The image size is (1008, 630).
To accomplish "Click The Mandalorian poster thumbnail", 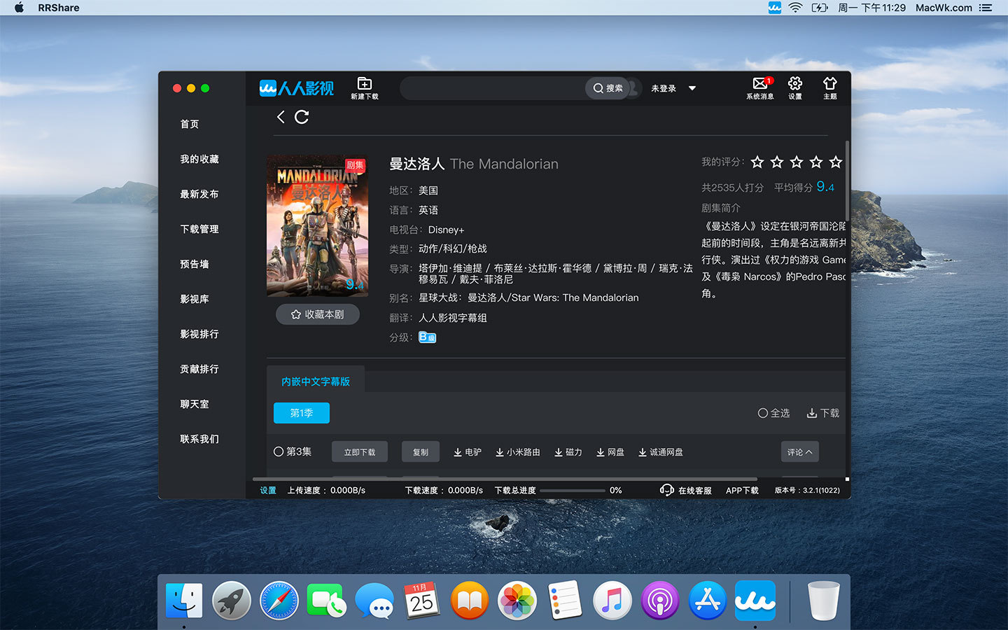I will pos(317,225).
